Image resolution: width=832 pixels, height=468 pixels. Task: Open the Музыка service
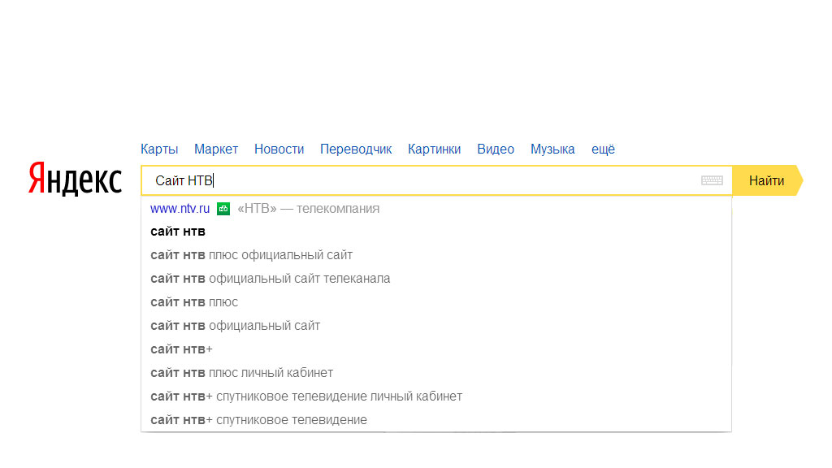(x=552, y=149)
